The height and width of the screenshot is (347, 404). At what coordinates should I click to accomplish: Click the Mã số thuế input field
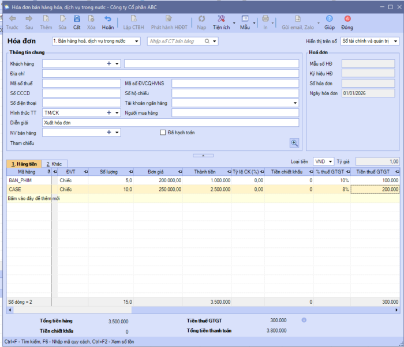[x=81, y=84]
